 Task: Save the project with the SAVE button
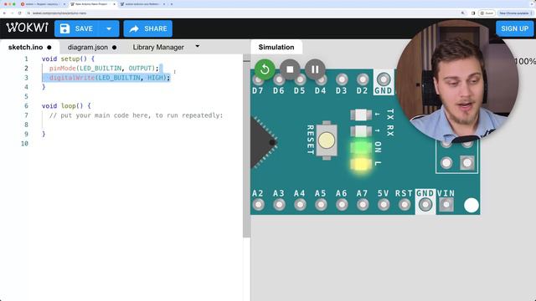(76, 28)
